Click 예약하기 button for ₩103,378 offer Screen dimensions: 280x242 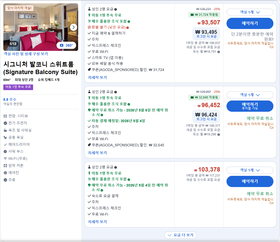click(250, 181)
